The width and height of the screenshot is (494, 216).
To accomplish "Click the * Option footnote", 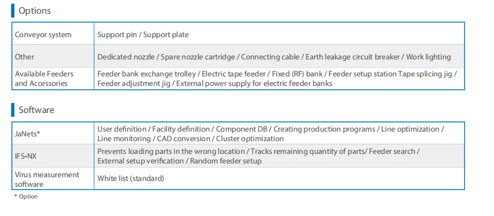I will pyautogui.click(x=26, y=196).
